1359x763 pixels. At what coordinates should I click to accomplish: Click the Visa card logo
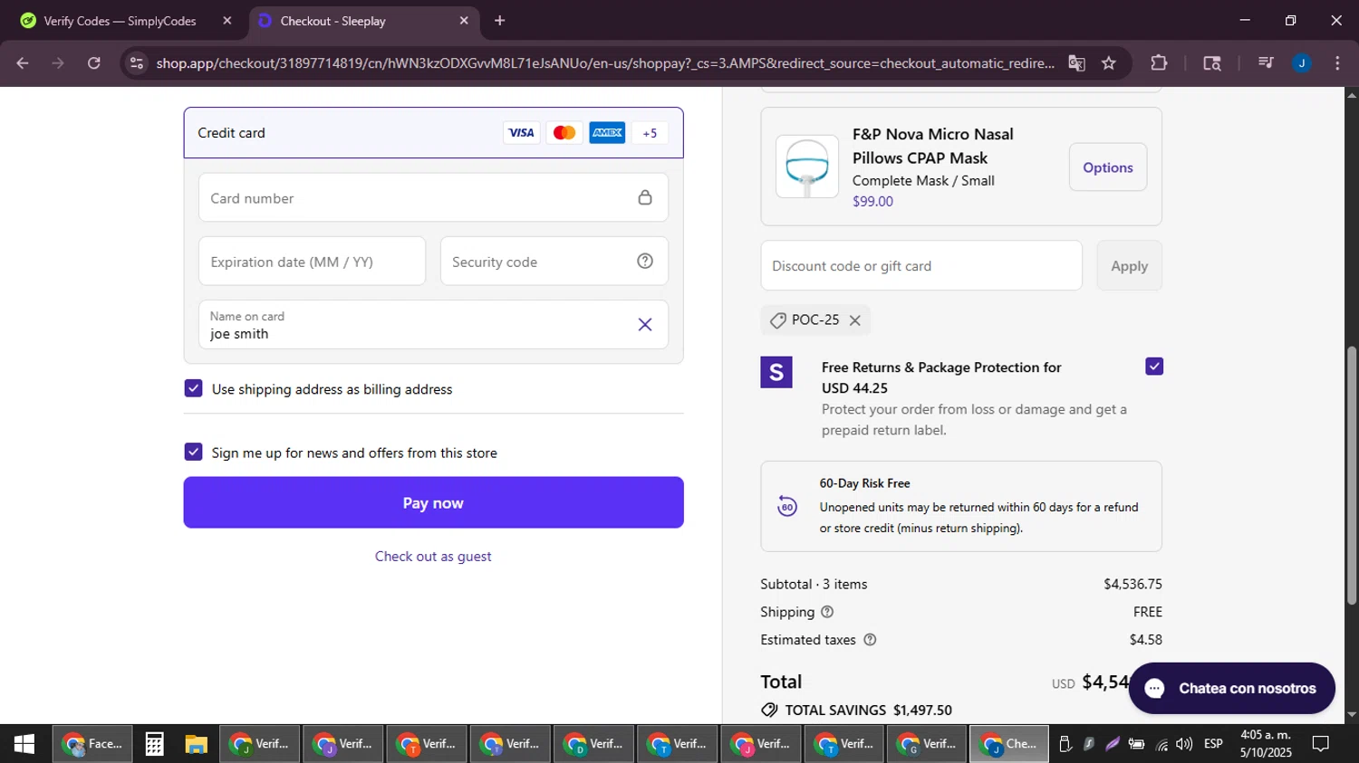pos(521,133)
